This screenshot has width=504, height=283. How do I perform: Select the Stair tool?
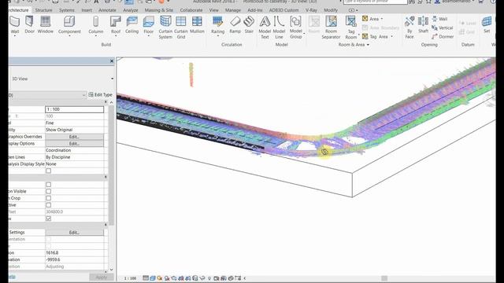tap(249, 24)
